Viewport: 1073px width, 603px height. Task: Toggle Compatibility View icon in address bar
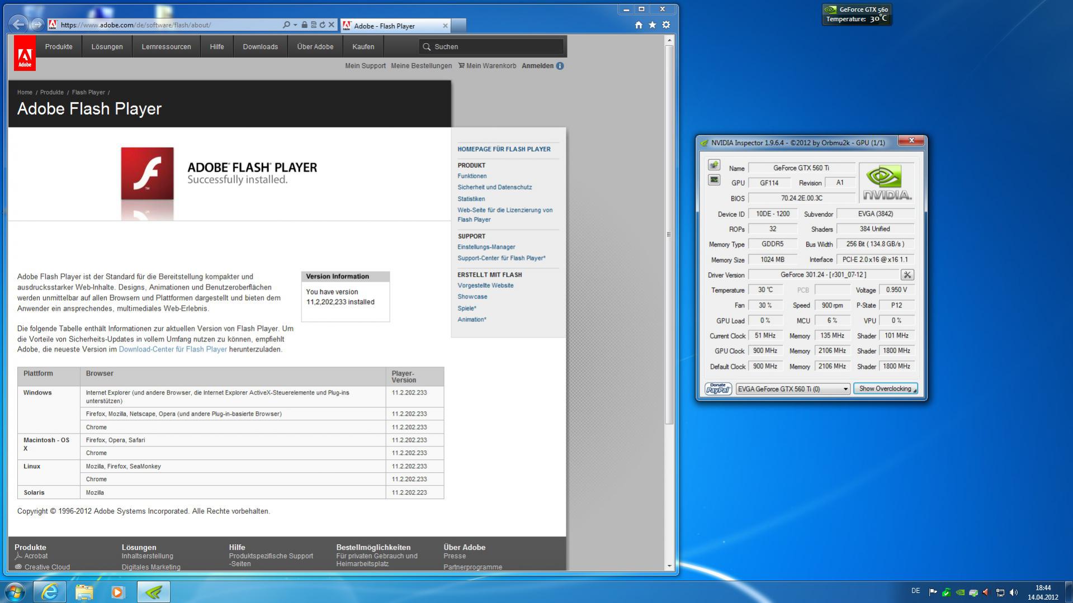point(313,25)
